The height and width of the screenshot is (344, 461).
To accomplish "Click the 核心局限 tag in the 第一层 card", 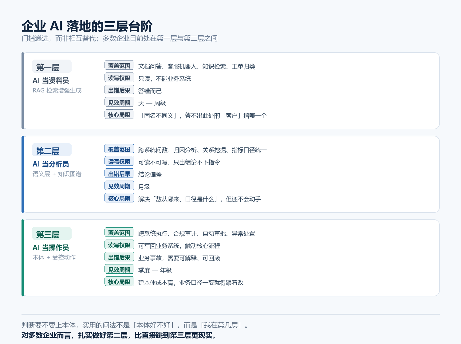I will [119, 114].
